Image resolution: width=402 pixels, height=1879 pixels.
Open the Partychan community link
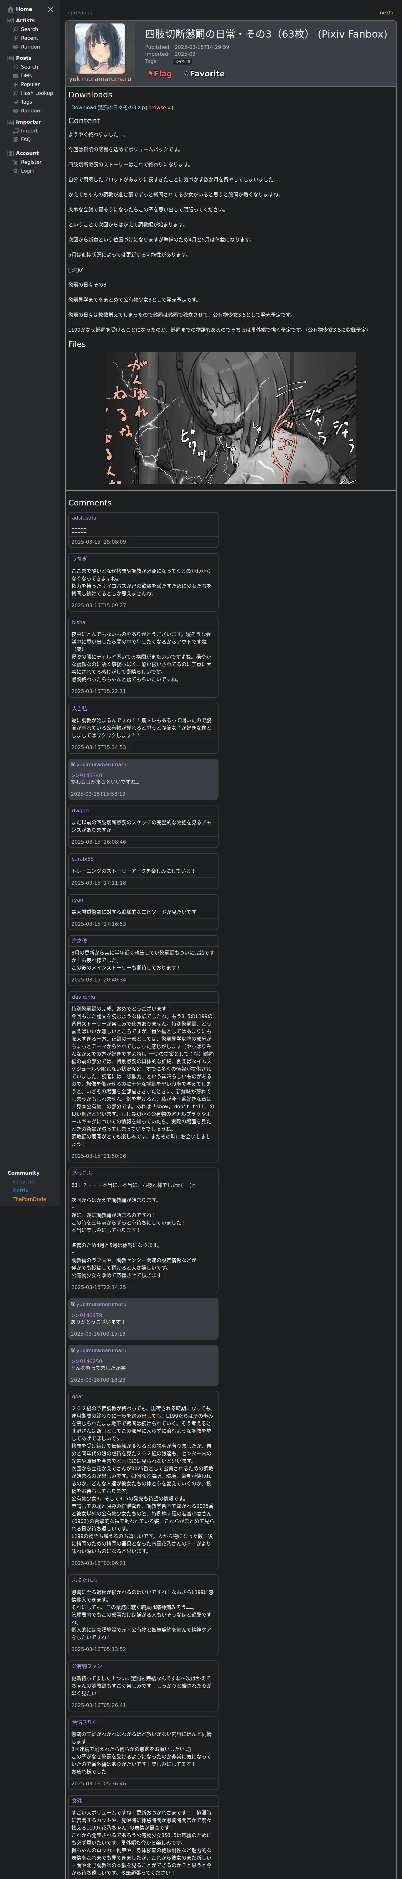click(25, 1182)
